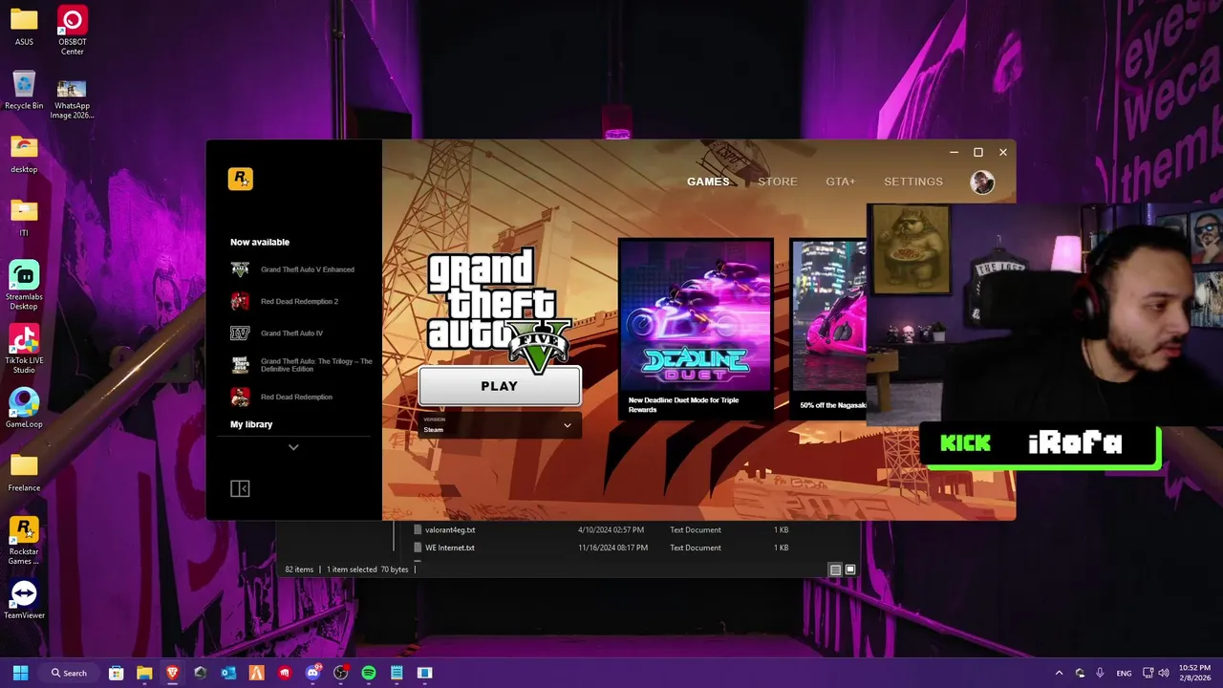This screenshot has height=688, width=1223.
Task: Open the network status tray icon
Action: click(x=1148, y=673)
